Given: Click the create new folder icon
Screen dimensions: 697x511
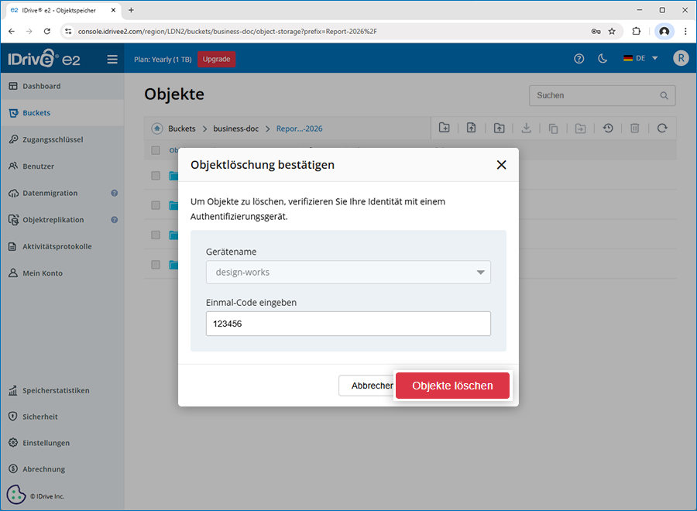Looking at the screenshot, I should point(444,129).
